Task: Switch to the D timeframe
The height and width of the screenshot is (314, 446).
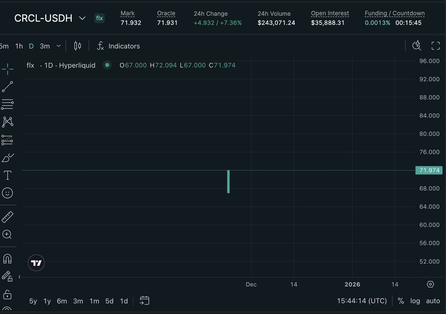Action: [31, 46]
